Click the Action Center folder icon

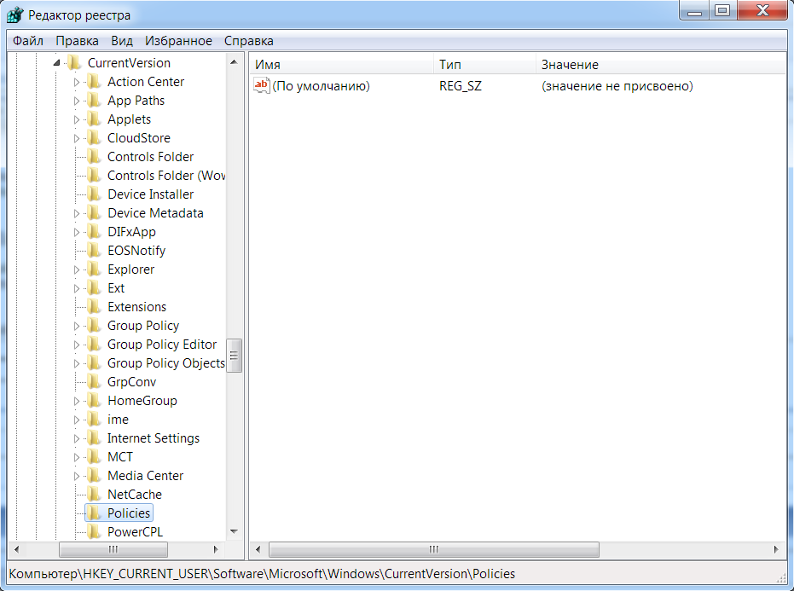pyautogui.click(x=94, y=82)
